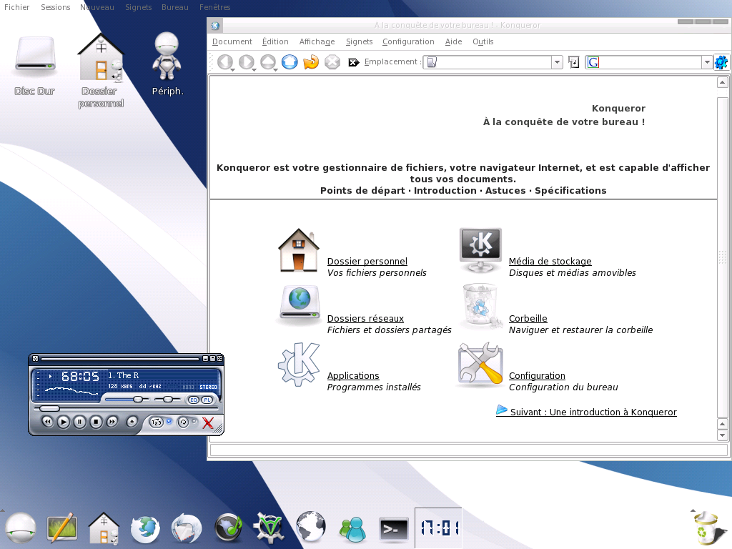Viewport: 732px width, 549px height.
Task: Open the Média de stockage monitor icon
Action: pos(480,250)
